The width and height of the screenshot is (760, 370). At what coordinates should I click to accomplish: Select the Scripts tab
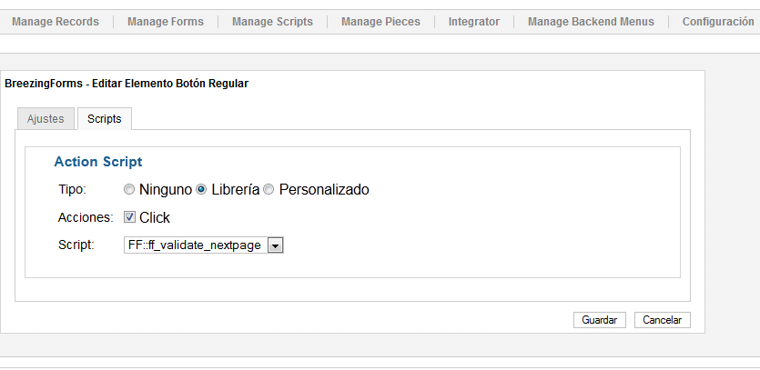click(104, 119)
